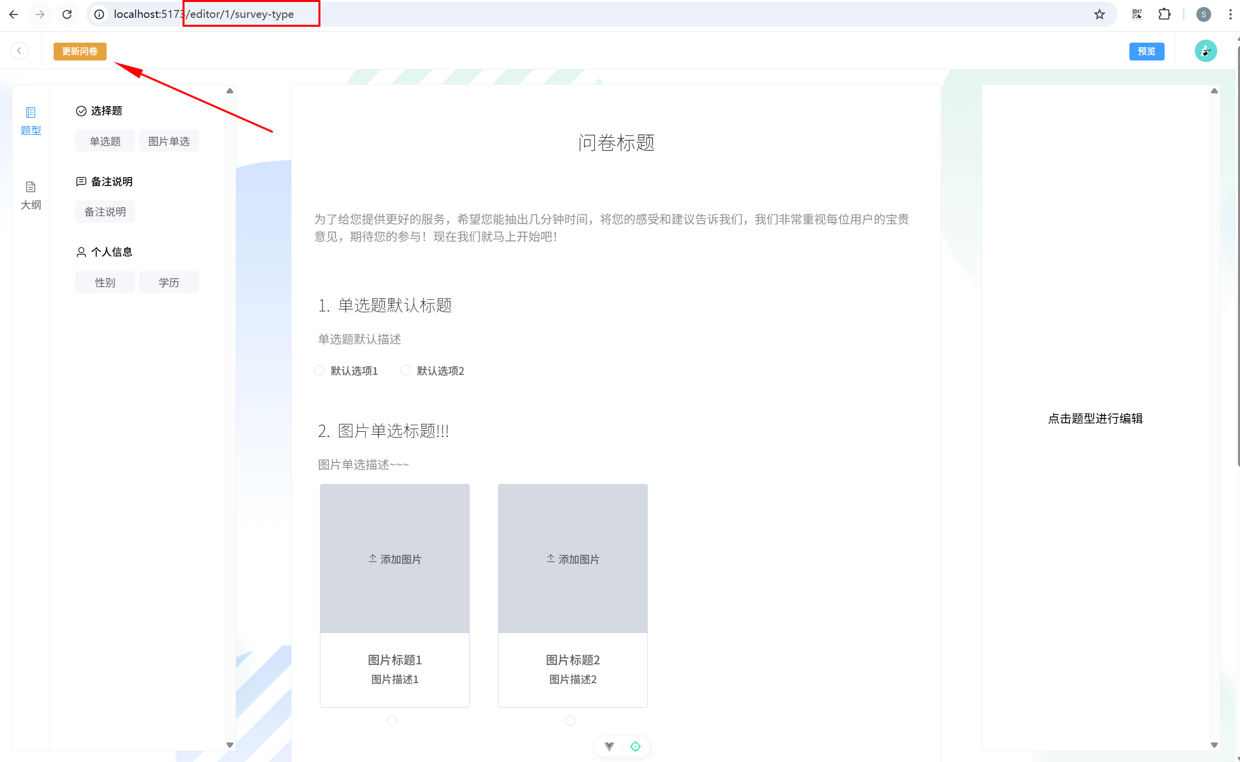
Task: Select the 默认选项2 radio button
Action: click(405, 370)
